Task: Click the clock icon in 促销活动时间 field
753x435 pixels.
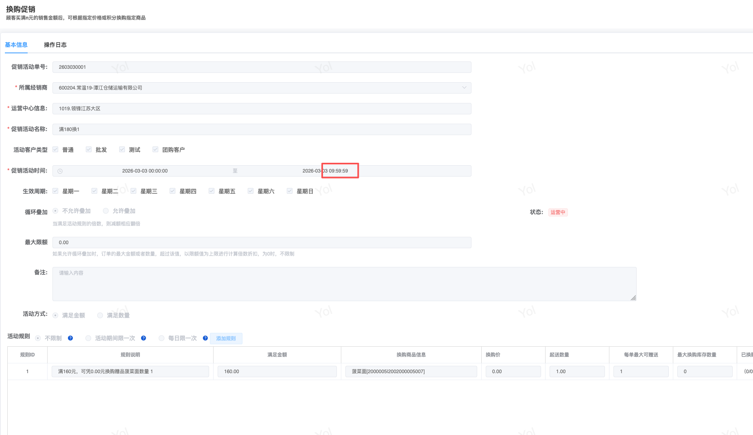Action: point(60,171)
